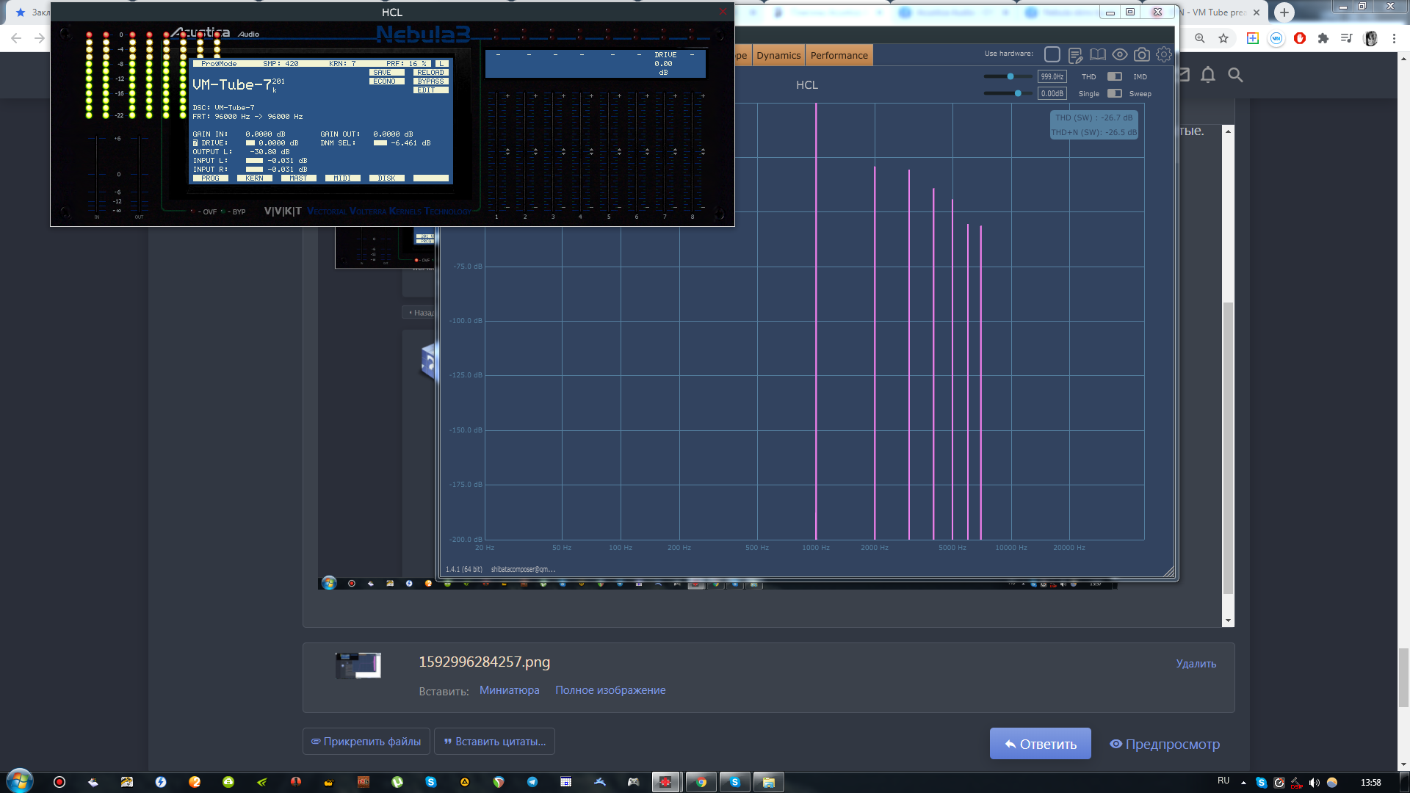The height and width of the screenshot is (793, 1410).
Task: Open a new Chrome tab with plus
Action: tap(1284, 12)
